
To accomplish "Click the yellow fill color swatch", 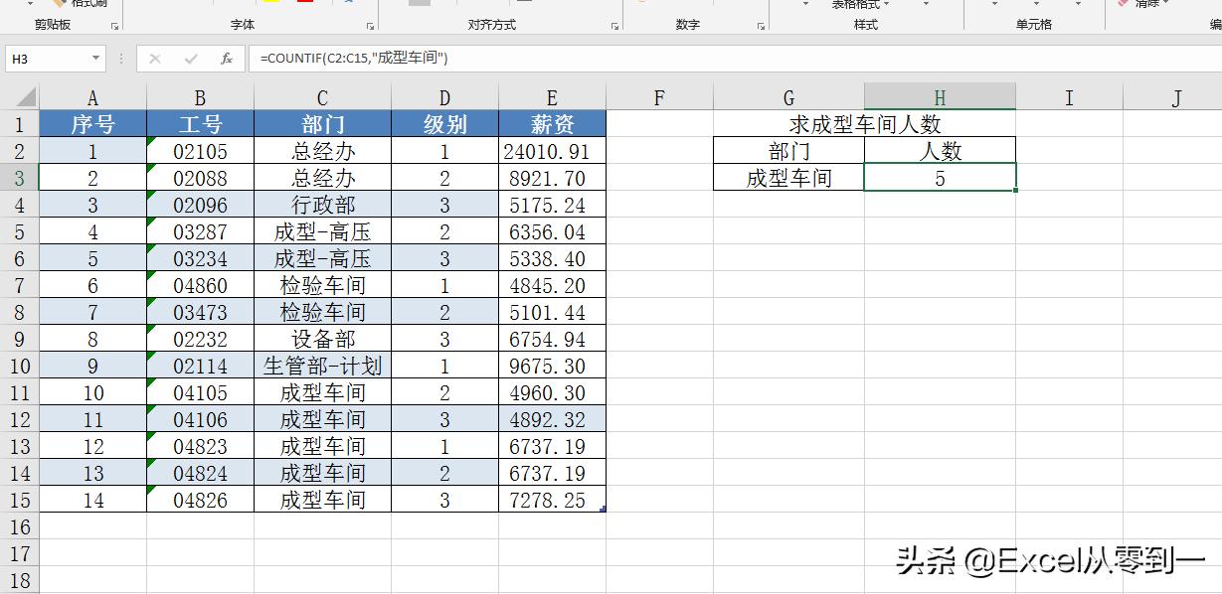I will [x=270, y=3].
